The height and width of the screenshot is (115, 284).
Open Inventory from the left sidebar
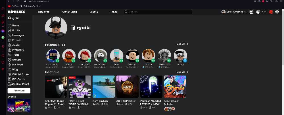(18, 50)
